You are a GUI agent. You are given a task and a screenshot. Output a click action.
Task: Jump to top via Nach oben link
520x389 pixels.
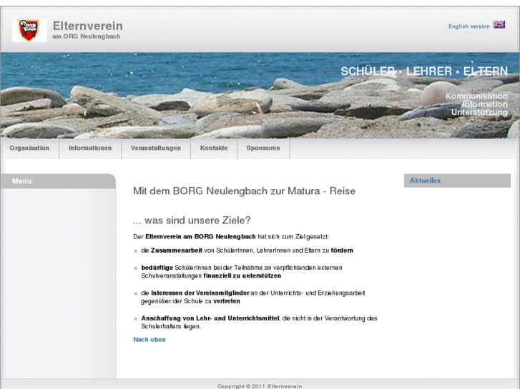tap(149, 340)
